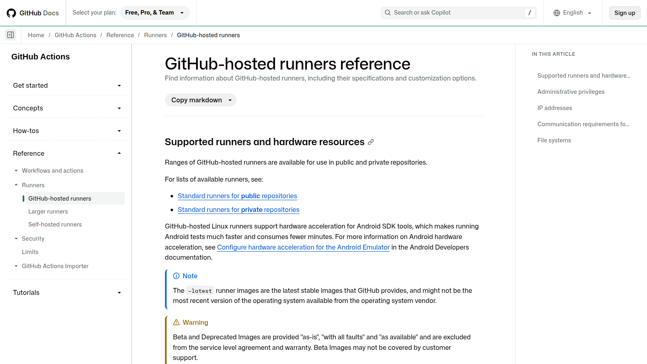Click the Note info icon

click(x=176, y=276)
